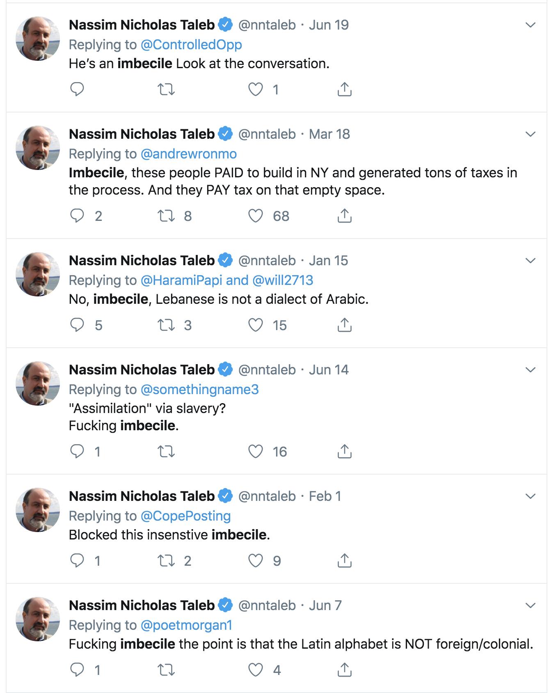Expand the Mar 18 tweet options chevron
The width and height of the screenshot is (549, 693).
tap(531, 134)
